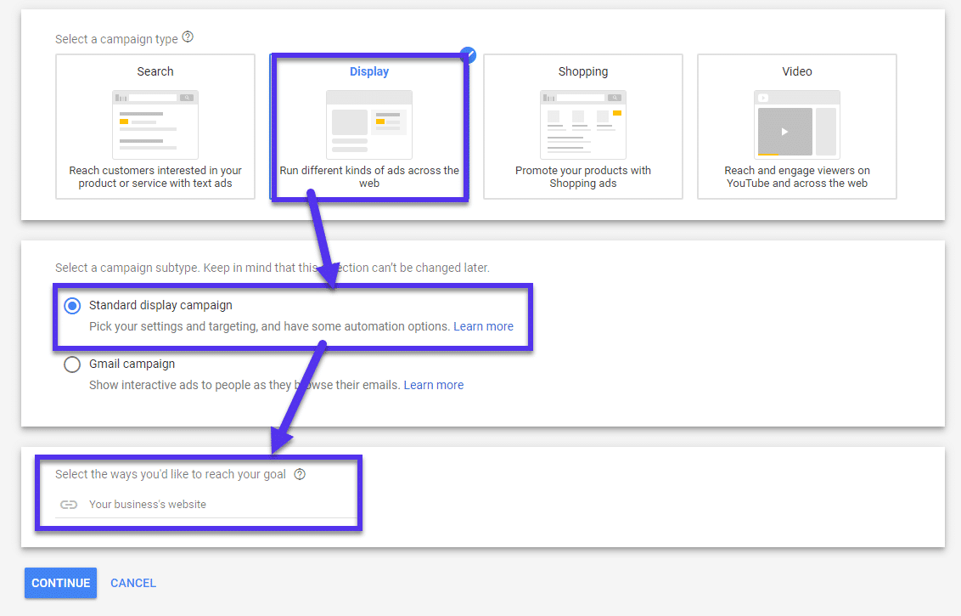The width and height of the screenshot is (961, 616).
Task: Click the Search campaign preview image
Action: point(155,124)
